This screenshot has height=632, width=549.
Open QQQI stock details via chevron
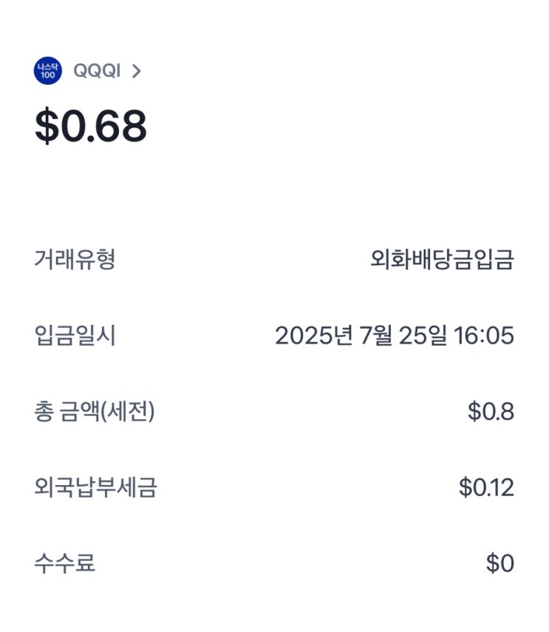tap(136, 72)
